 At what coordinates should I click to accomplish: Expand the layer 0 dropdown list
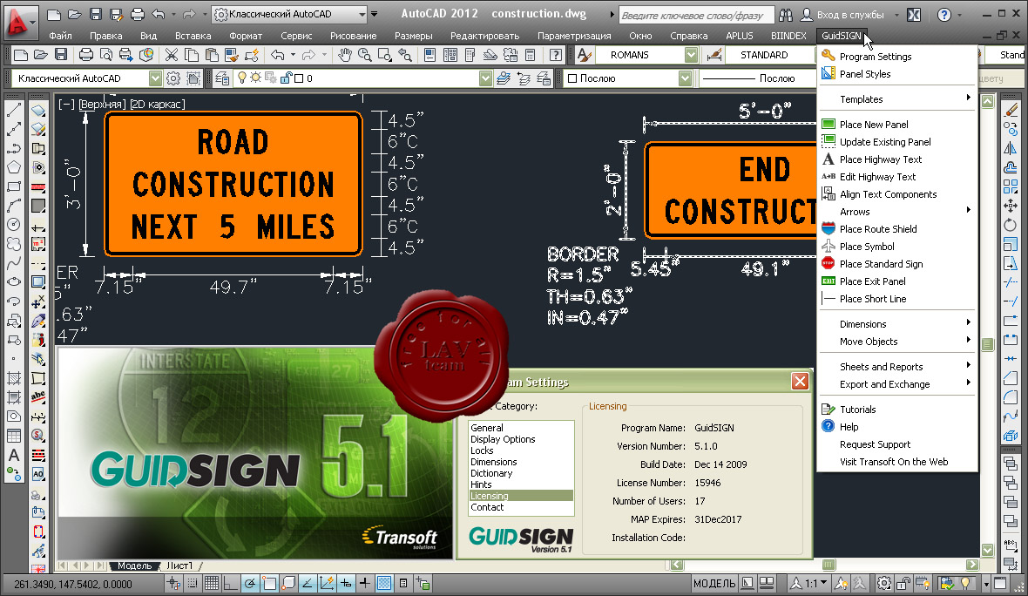485,78
